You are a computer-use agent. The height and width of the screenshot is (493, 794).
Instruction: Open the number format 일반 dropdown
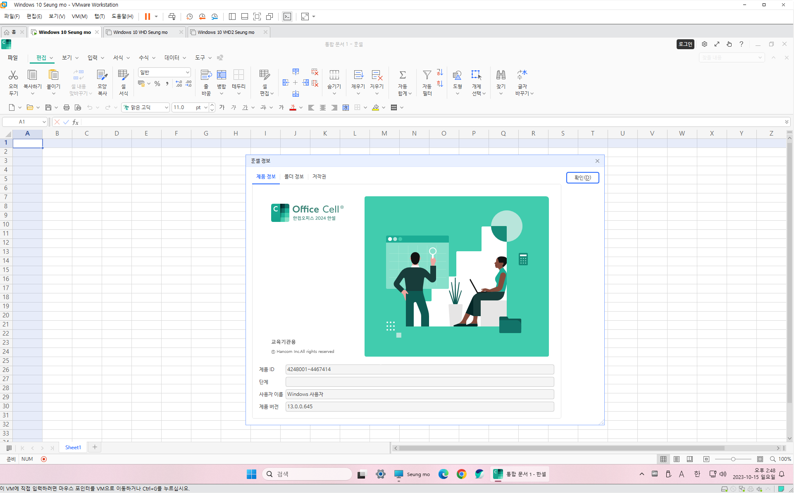point(187,72)
